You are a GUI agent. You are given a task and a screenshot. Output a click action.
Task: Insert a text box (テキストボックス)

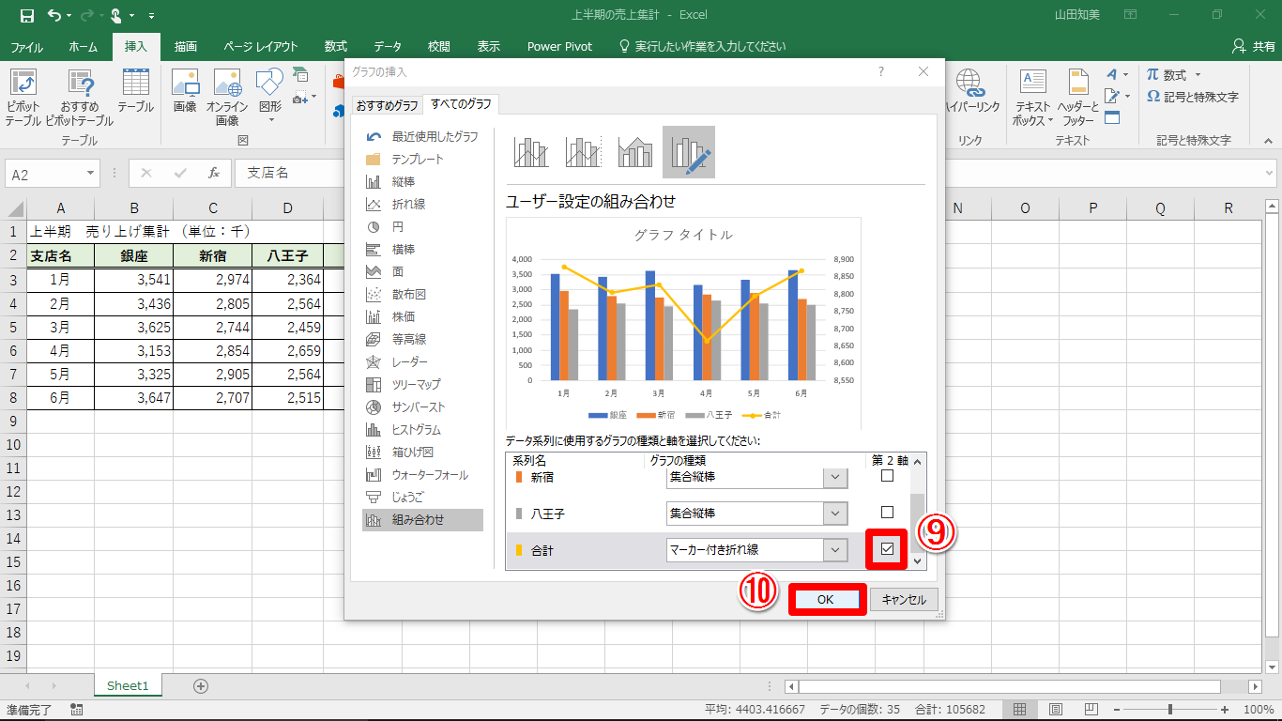[1032, 98]
